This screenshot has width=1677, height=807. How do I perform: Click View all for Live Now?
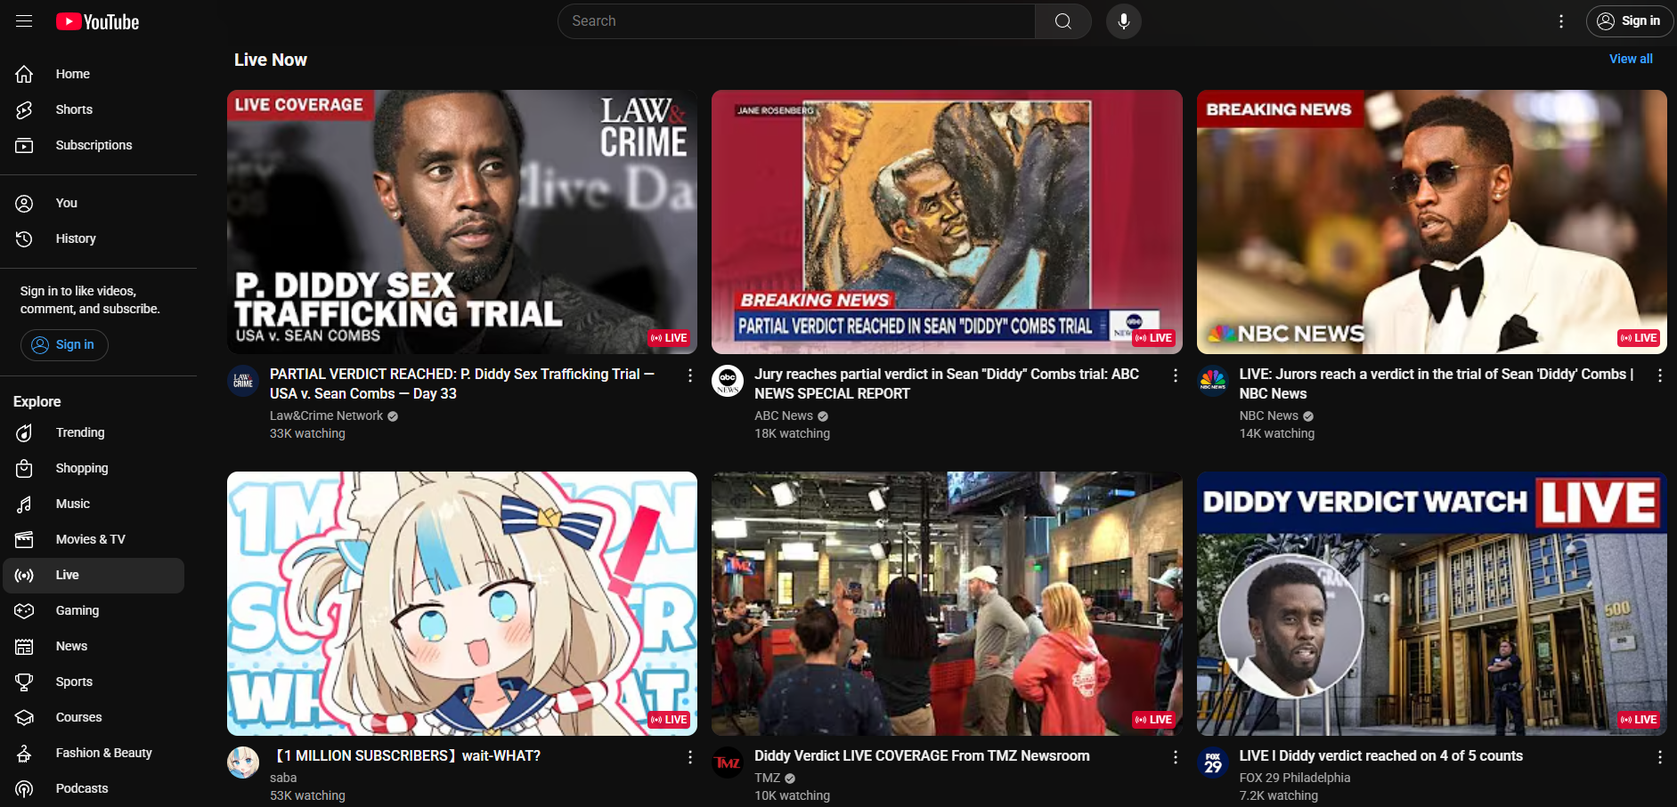coord(1631,59)
